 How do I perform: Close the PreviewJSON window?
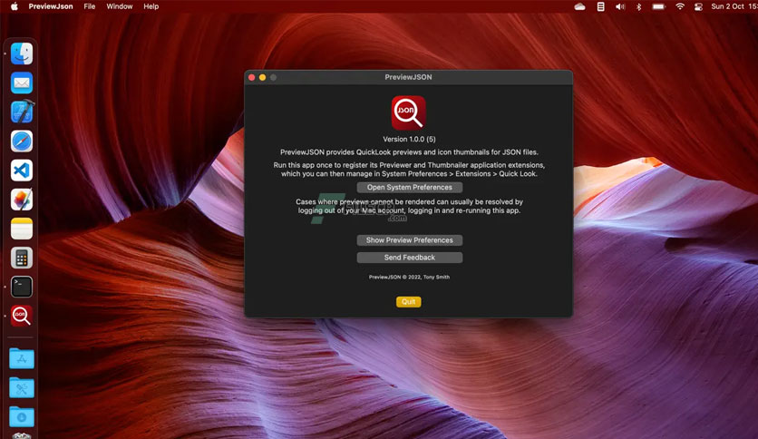tap(251, 77)
